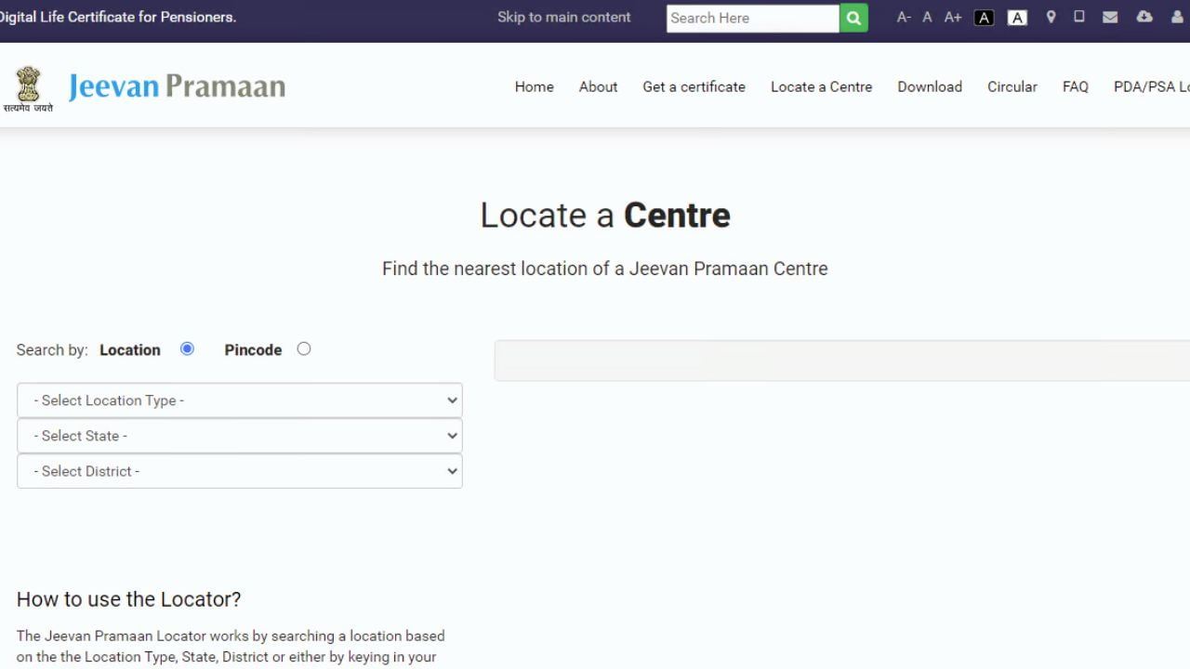Go to the Home menu item
1190x669 pixels.
(x=535, y=86)
